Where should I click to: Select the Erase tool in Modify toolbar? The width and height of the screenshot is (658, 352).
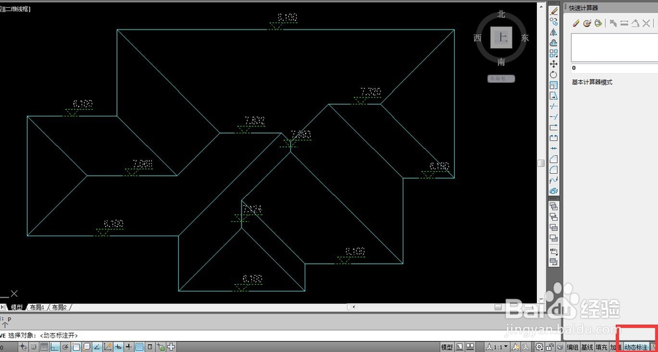[553, 11]
